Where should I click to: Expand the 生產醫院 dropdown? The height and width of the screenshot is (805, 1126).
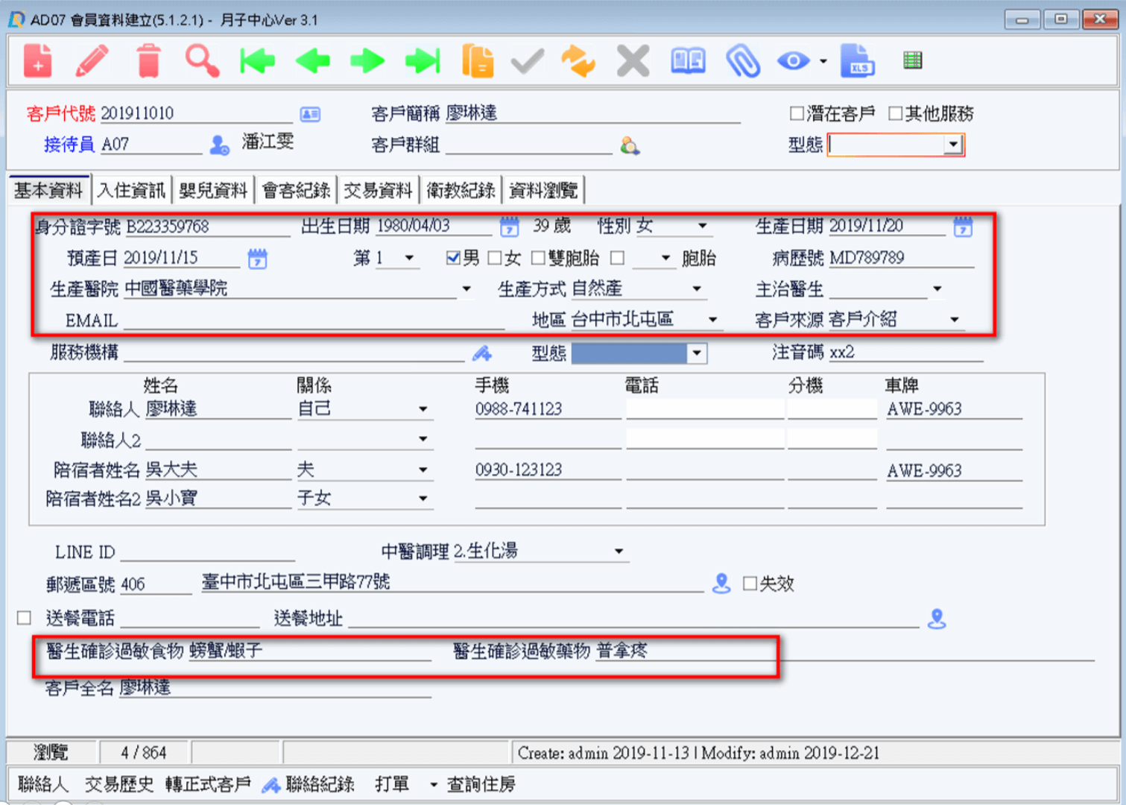[x=466, y=288]
